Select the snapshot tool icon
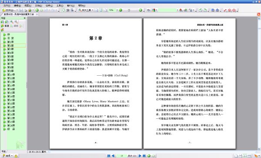This screenshot has height=158, width=261. pyautogui.click(x=68, y=10)
